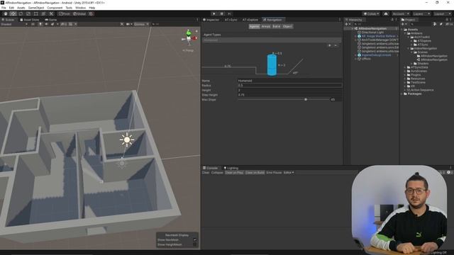Viewport: 454px width, 255px height.
Task: Open the Console Editor dropdown
Action: [289, 173]
